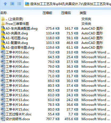Select file name A1-座体零件图.dwg
This screenshot has height=123, width=111.
coord(20,48)
